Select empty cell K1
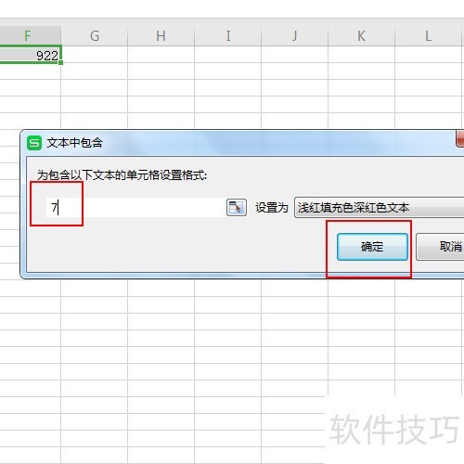Viewport: 464px width, 464px height. [362, 55]
